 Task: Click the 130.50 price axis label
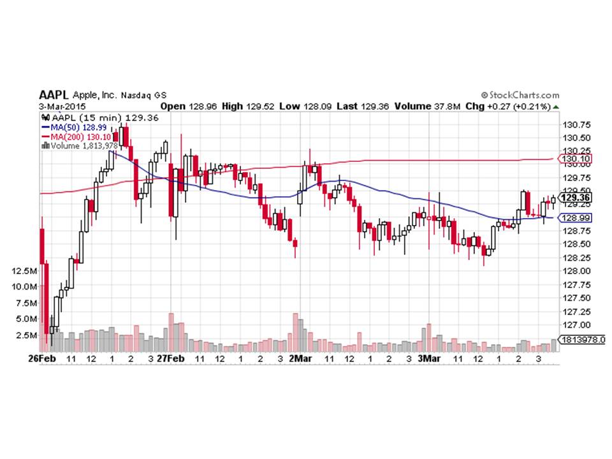pos(576,138)
